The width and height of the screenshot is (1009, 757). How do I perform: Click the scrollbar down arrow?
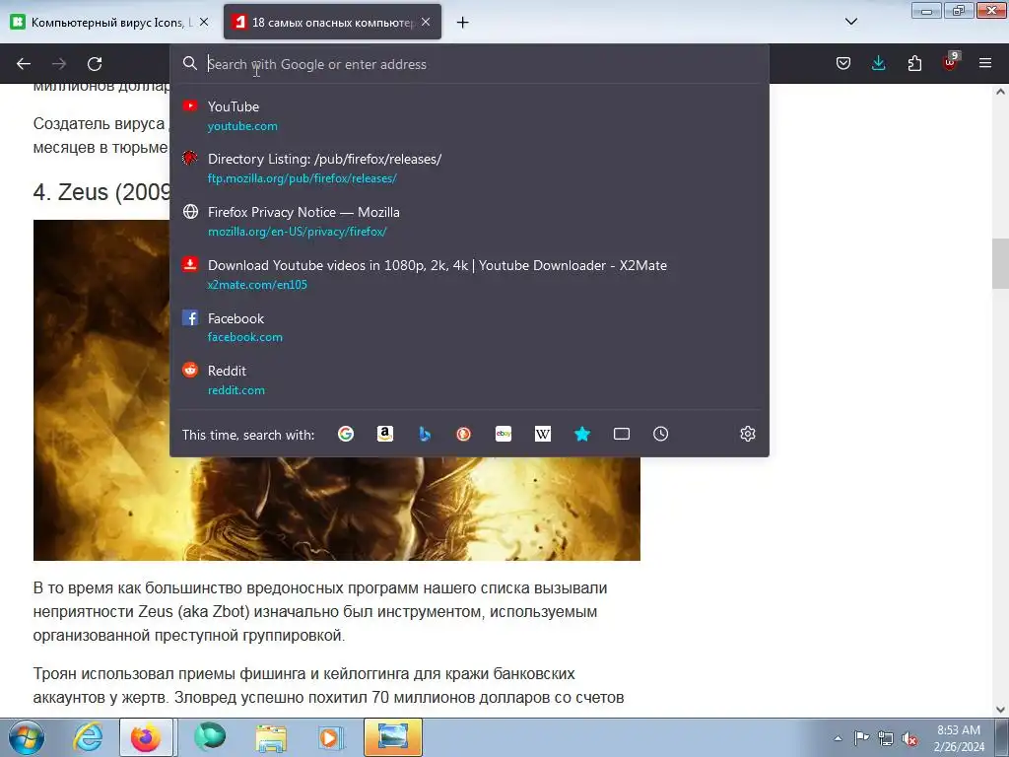[1000, 710]
